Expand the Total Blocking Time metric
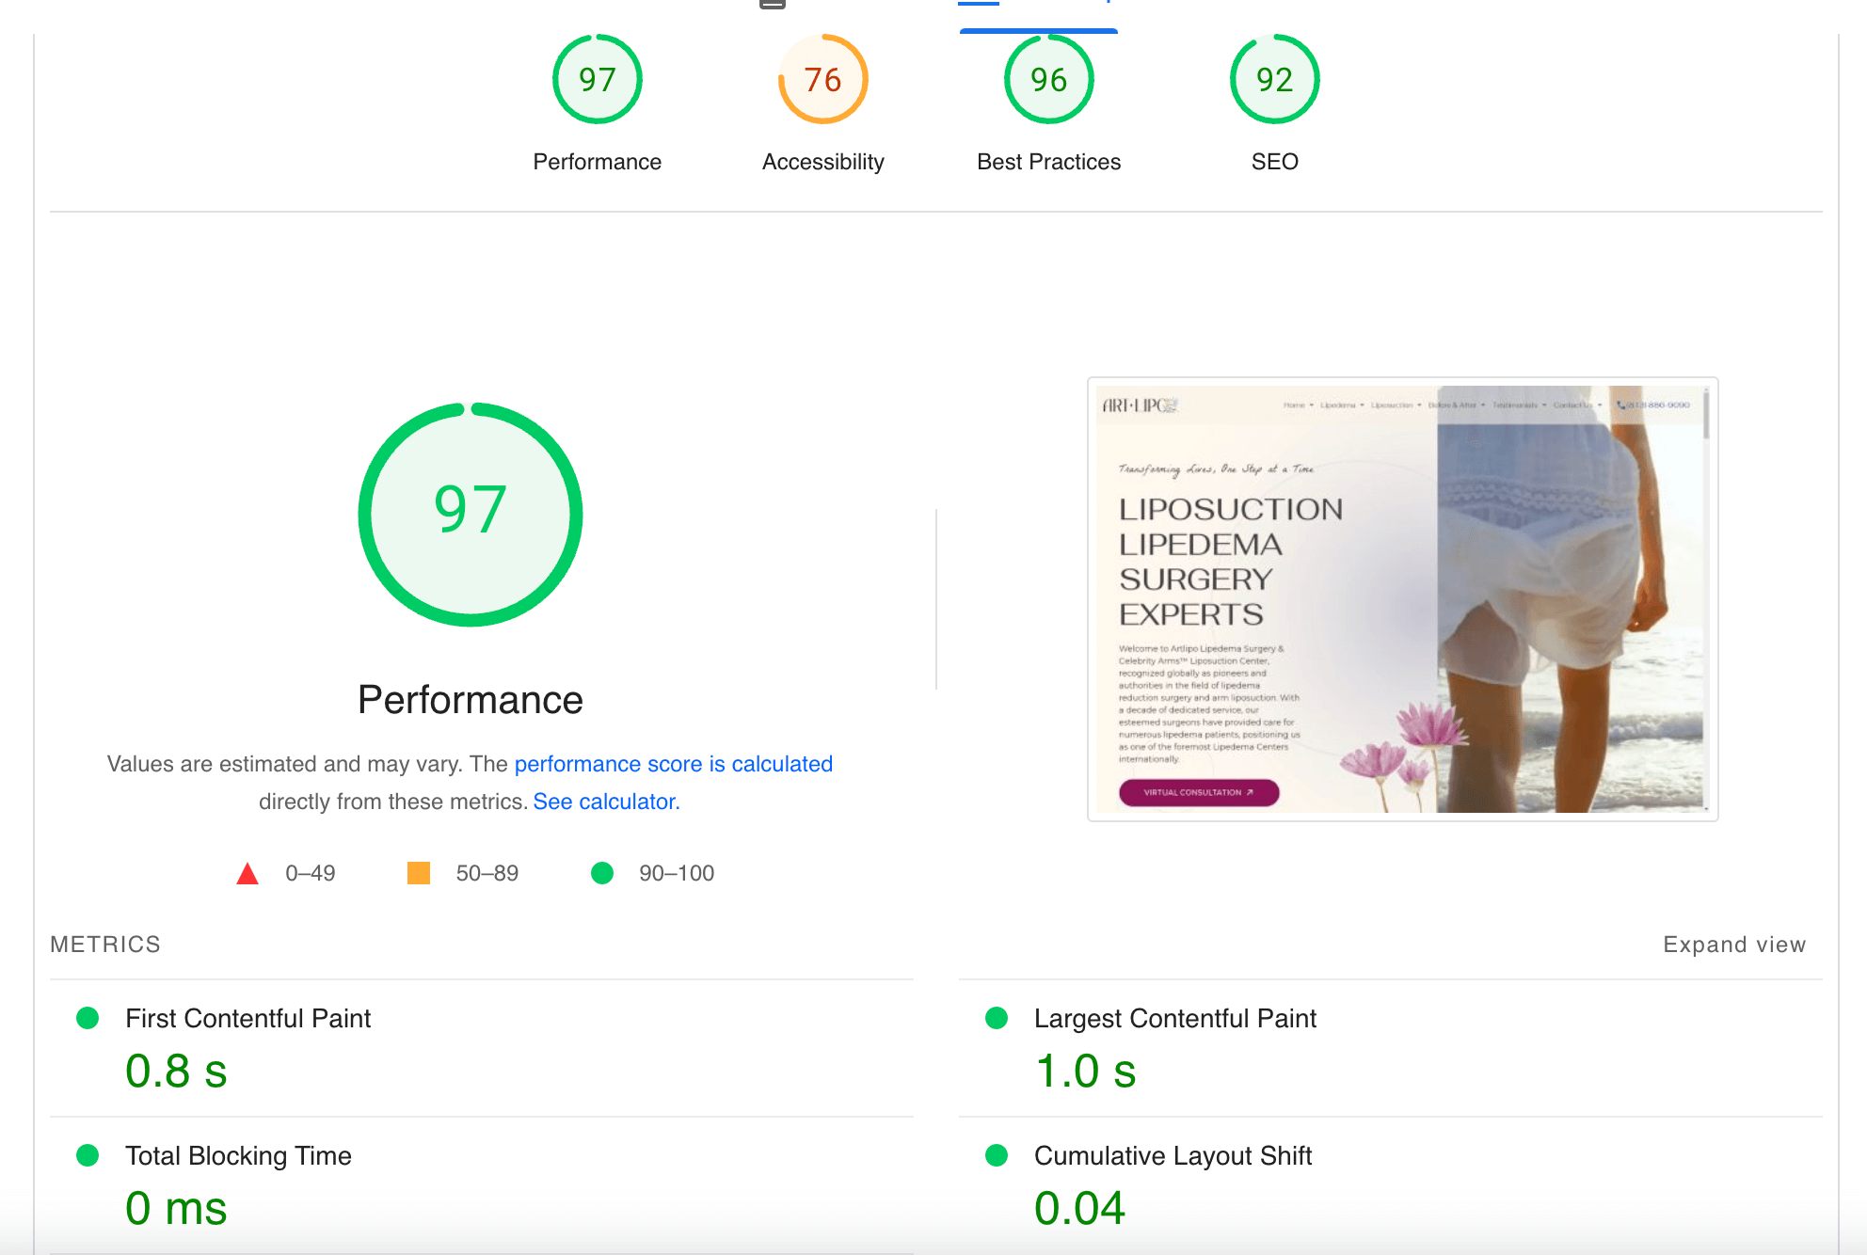Image resolution: width=1867 pixels, height=1255 pixels. click(238, 1155)
